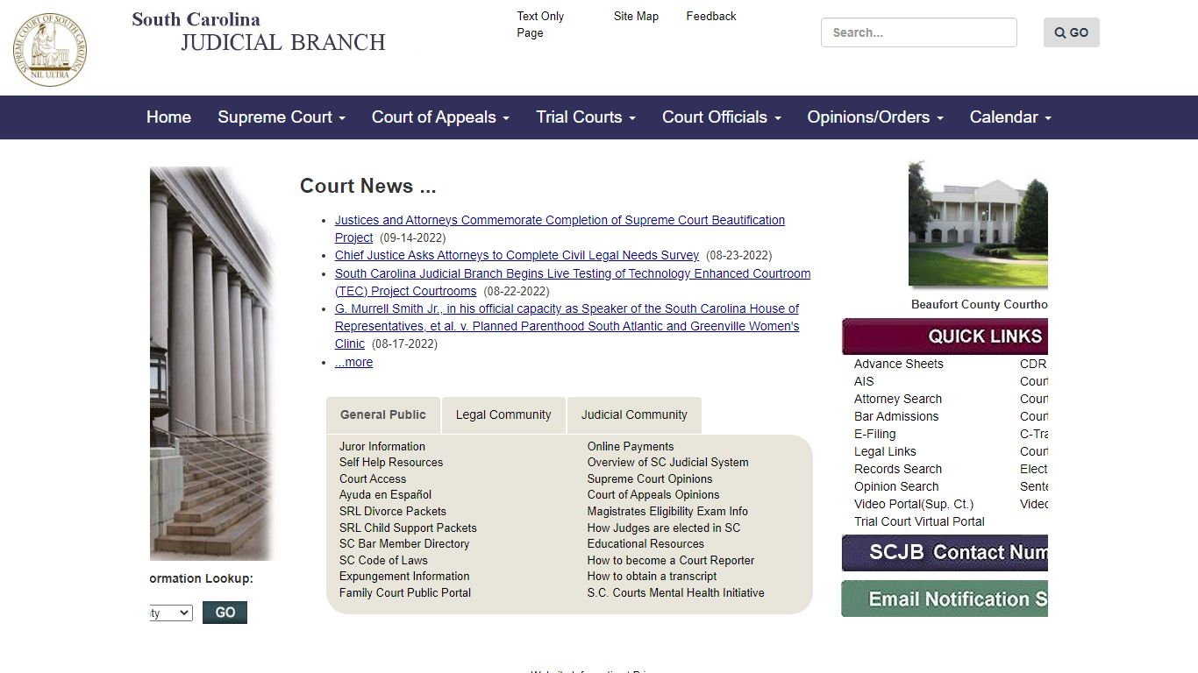The image size is (1198, 673).
Task: Open G. Murrell Smith Jr. case news link
Action: coord(567,326)
